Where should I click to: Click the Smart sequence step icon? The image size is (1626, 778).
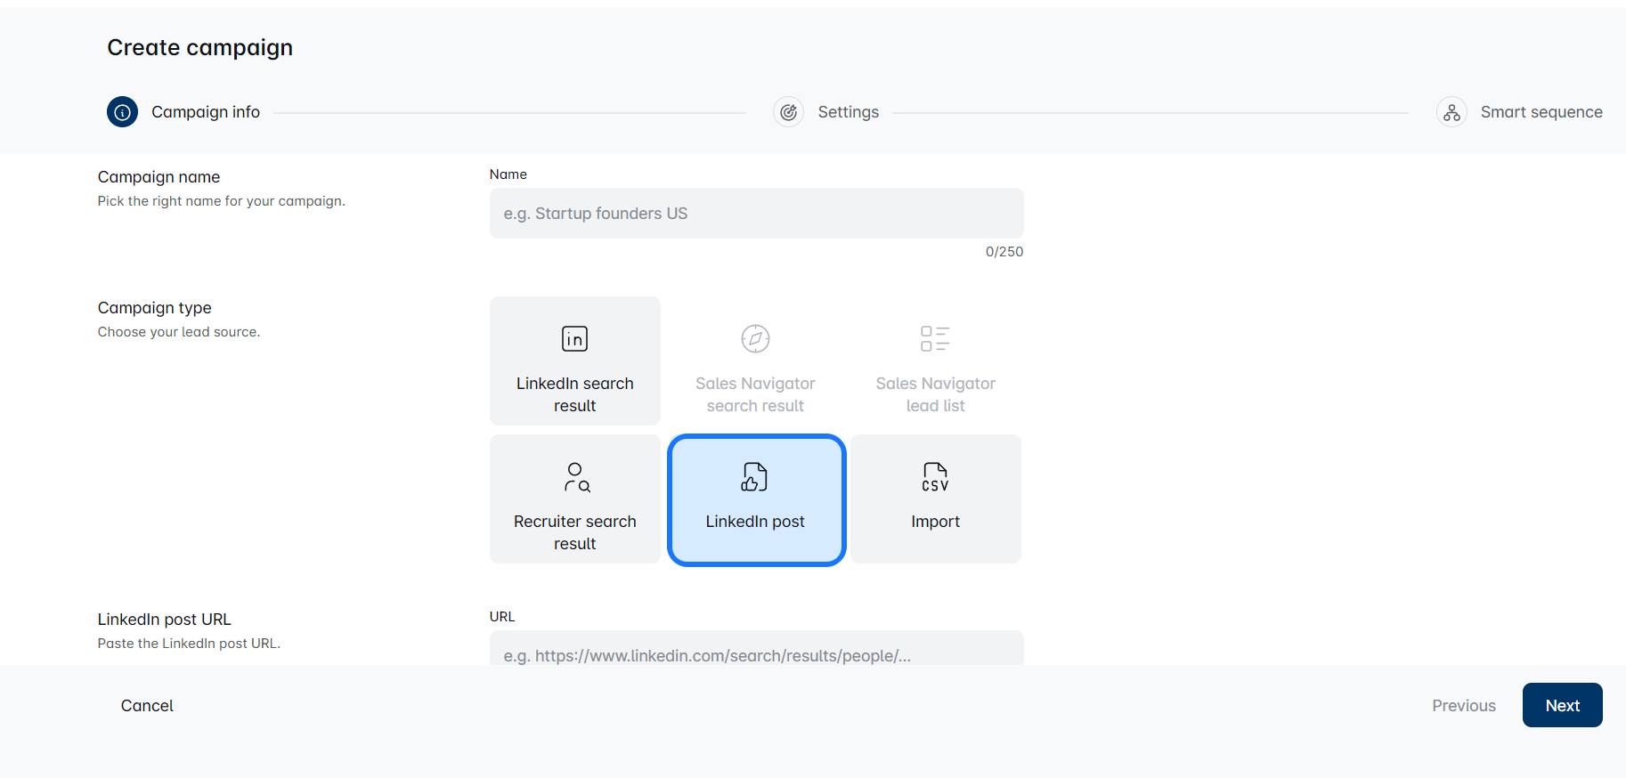click(1451, 112)
